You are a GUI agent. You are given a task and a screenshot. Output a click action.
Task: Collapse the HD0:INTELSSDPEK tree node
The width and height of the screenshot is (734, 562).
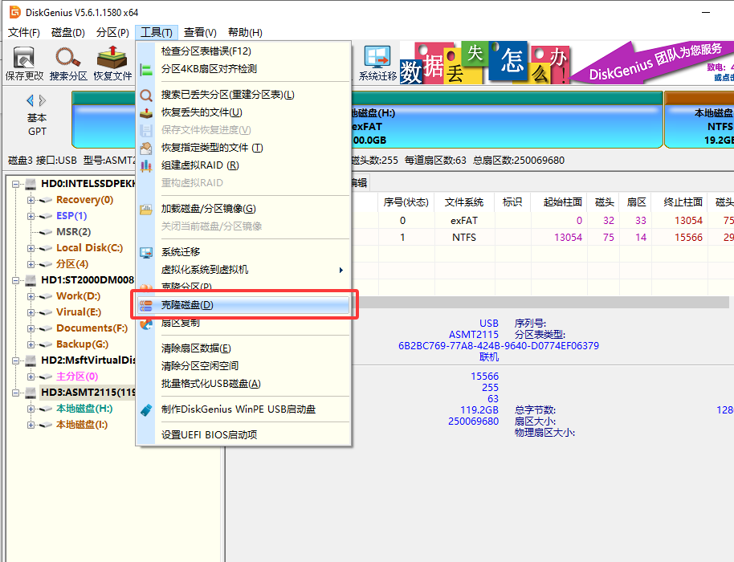[x=15, y=184]
